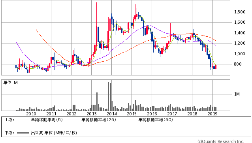This screenshot has height=143, width=252.
Task: Click the 1,800 price axis label
Action: click(x=240, y=12)
